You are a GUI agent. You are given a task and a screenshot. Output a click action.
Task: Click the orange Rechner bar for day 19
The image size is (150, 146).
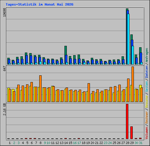tap(89, 93)
